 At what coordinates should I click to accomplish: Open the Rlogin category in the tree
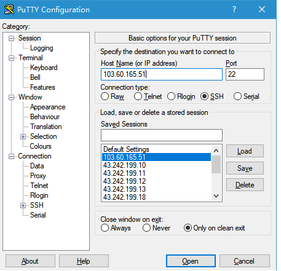point(39,195)
